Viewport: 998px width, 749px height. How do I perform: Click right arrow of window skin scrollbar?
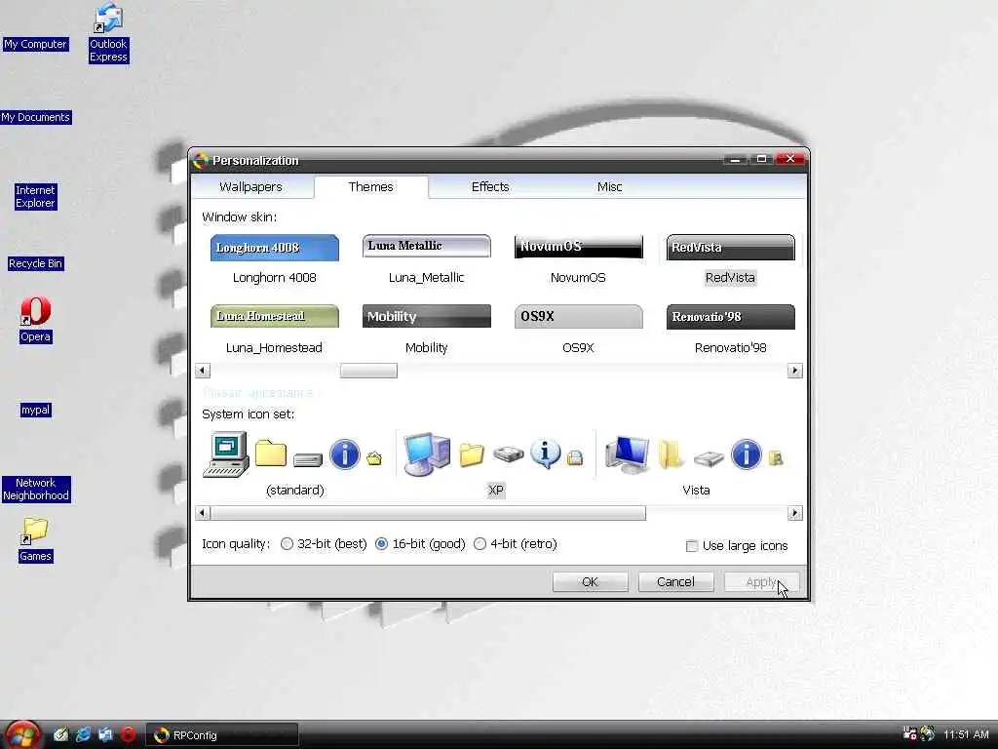794,371
